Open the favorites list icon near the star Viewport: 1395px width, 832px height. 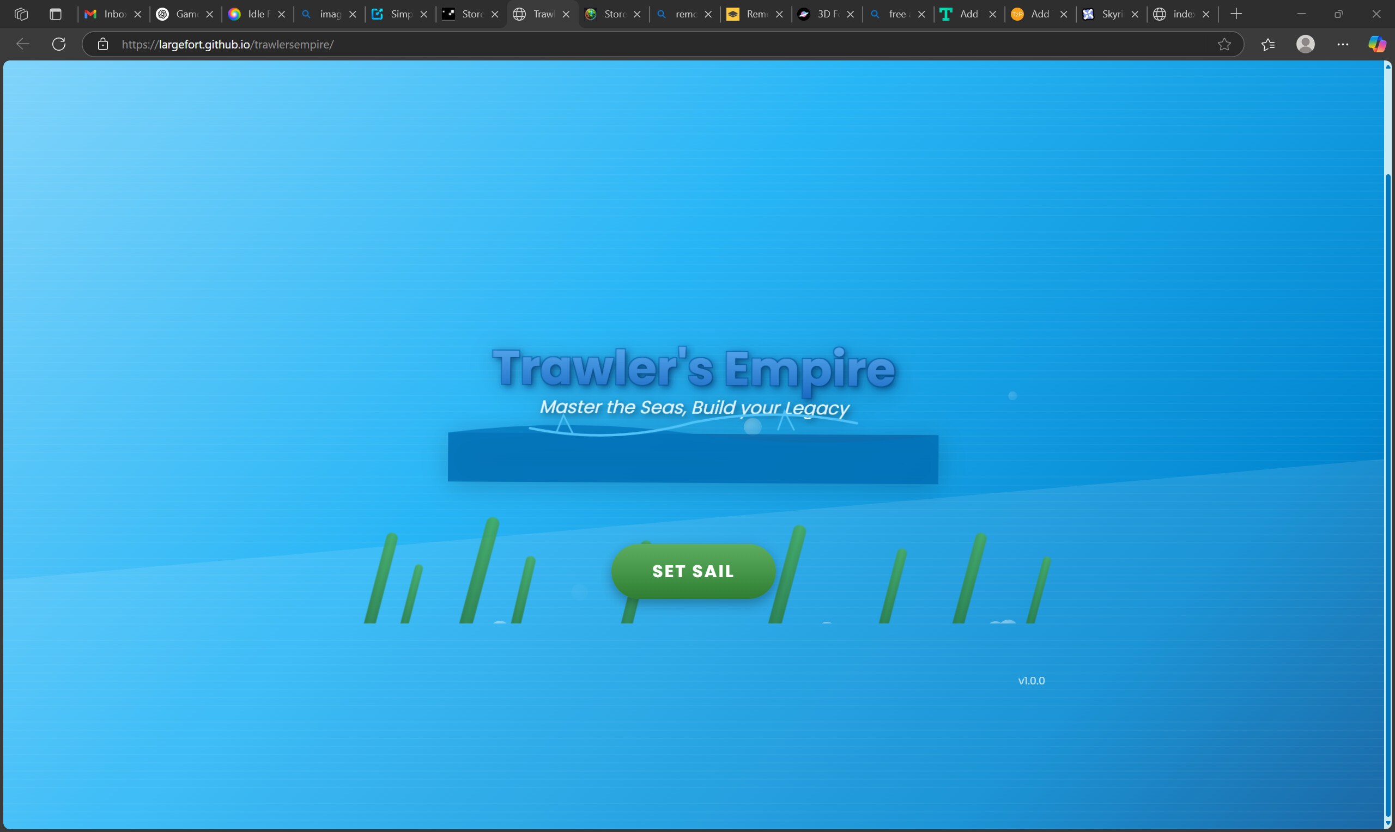pos(1268,44)
